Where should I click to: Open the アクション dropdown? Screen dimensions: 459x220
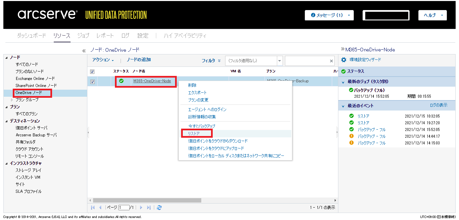pos(103,60)
